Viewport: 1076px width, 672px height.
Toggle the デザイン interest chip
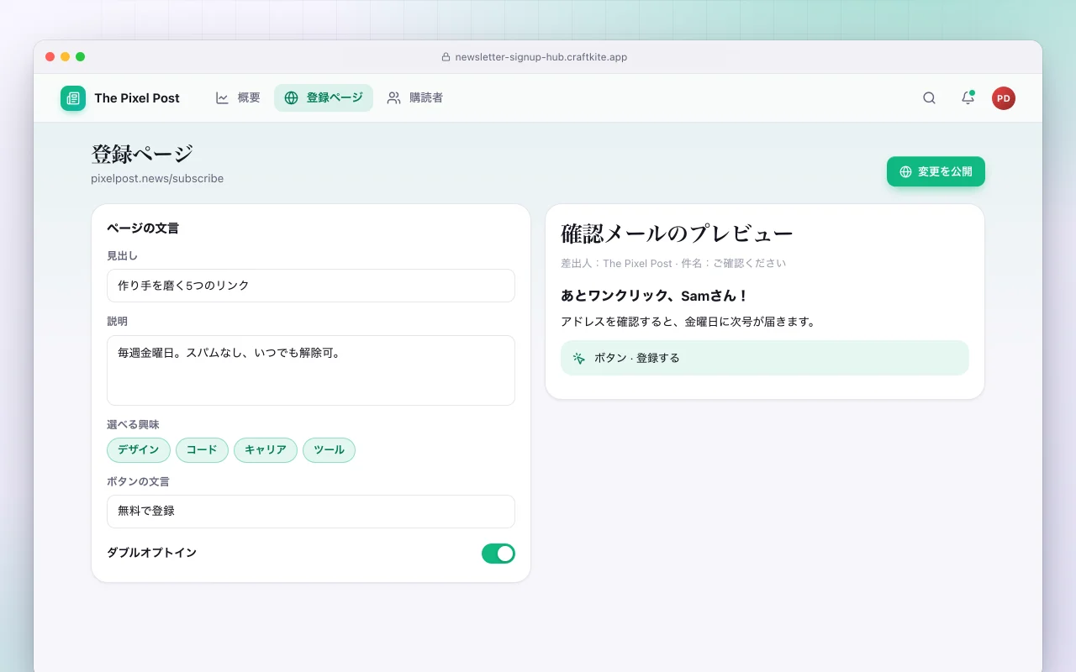coord(139,450)
